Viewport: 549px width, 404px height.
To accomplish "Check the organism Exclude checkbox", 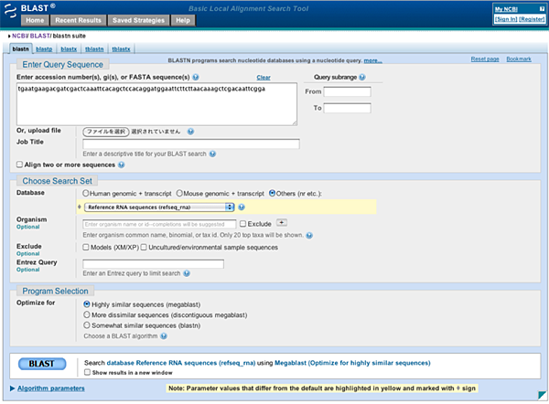I will [x=243, y=224].
